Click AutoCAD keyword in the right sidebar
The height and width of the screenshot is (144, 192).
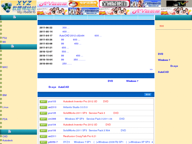coord(163,72)
